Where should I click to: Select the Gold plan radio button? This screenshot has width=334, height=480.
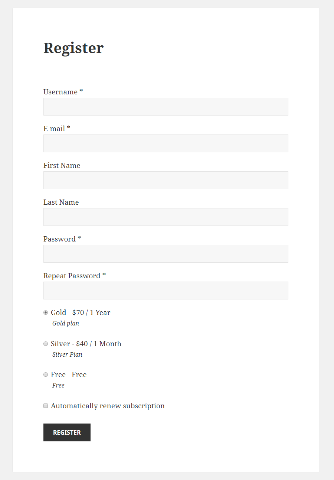pyautogui.click(x=46, y=312)
